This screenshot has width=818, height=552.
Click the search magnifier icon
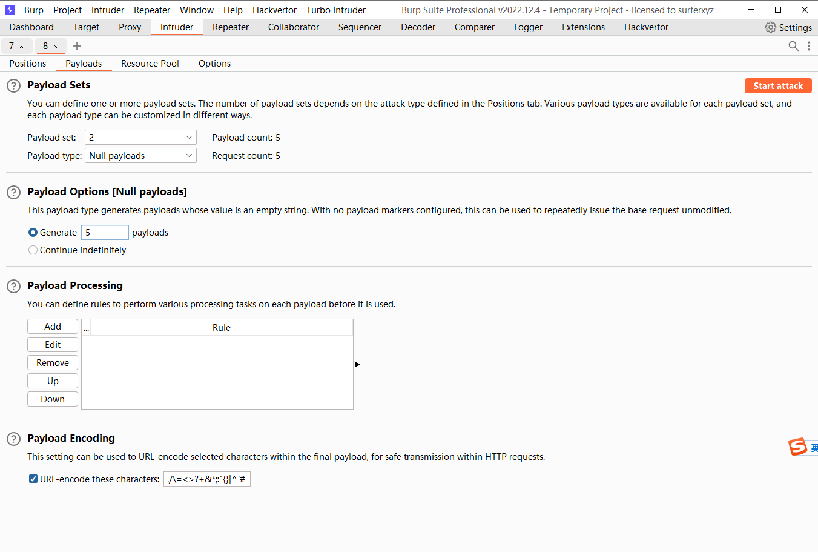[793, 45]
